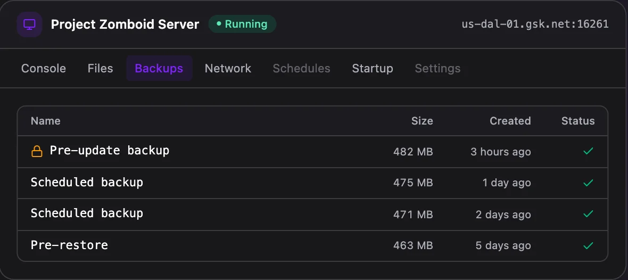Click the Created column header
628x280 pixels.
tap(510, 121)
